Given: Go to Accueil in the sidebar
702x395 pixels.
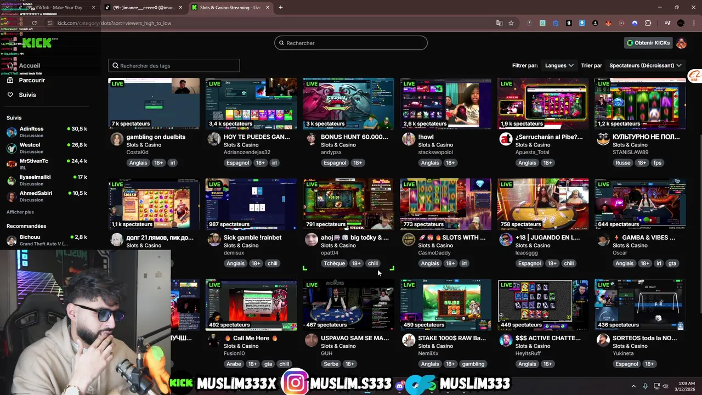Looking at the screenshot, I should click(x=29, y=65).
